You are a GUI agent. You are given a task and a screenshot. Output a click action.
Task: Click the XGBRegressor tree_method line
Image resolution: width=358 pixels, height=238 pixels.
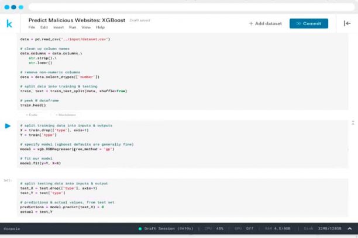tap(67, 149)
